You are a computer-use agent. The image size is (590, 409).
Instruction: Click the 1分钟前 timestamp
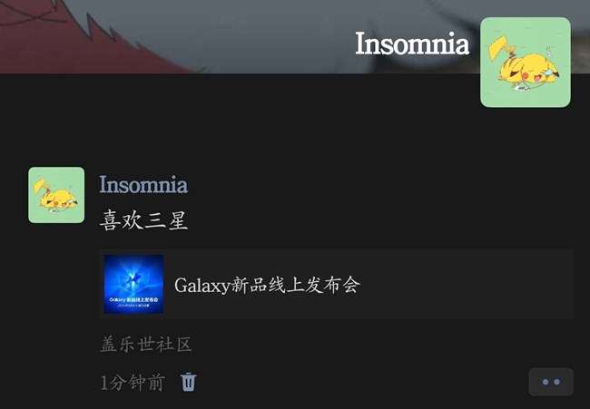click(133, 383)
